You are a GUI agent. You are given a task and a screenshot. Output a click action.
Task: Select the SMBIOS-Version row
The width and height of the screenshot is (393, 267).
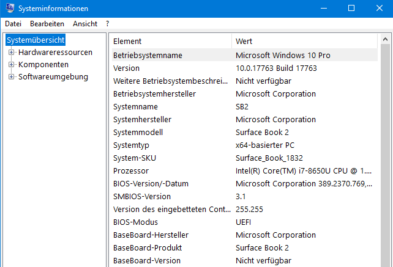(x=245, y=197)
